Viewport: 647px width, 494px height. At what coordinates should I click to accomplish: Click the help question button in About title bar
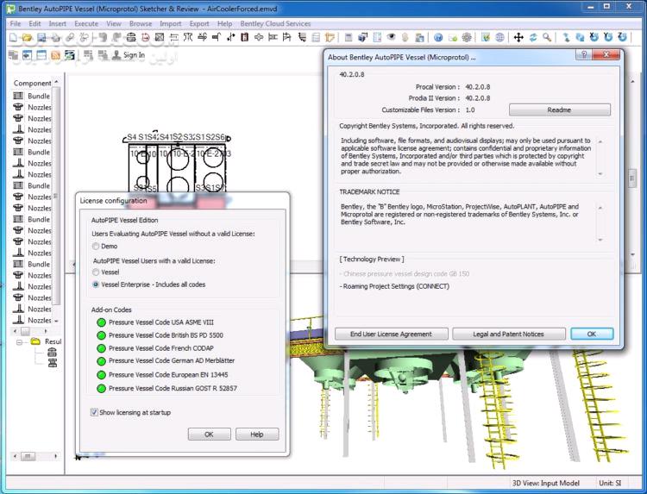click(583, 55)
